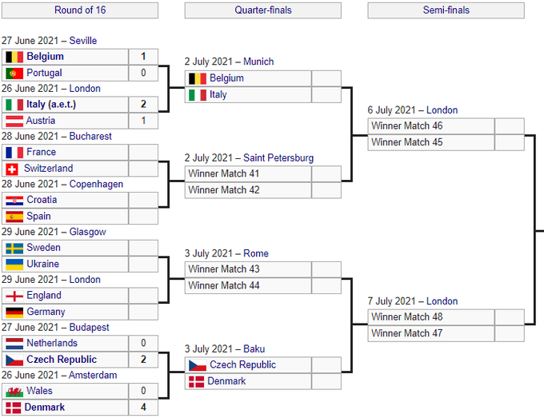
Task: Click the Semi-finals column header
Action: coord(446,10)
